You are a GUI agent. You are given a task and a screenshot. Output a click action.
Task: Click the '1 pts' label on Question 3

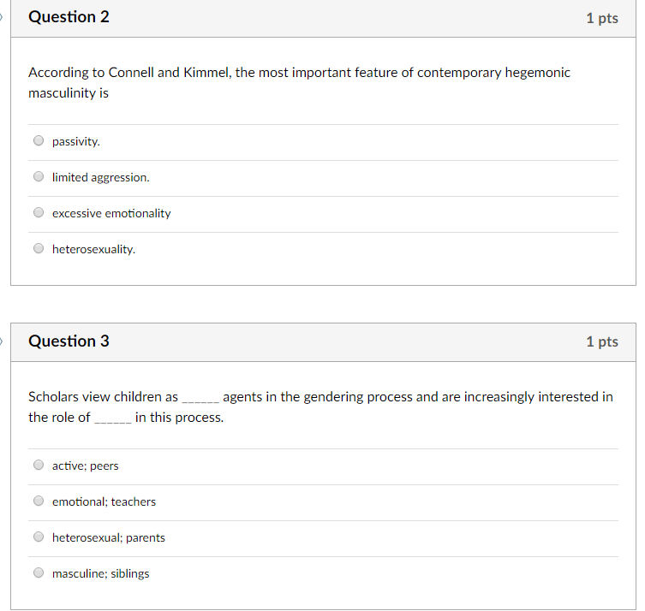pyautogui.click(x=602, y=341)
